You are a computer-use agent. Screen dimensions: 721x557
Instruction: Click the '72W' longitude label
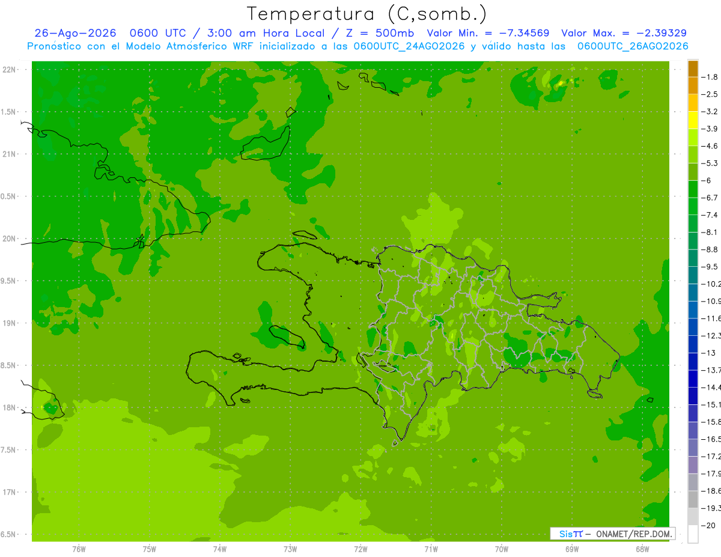tap(360, 549)
